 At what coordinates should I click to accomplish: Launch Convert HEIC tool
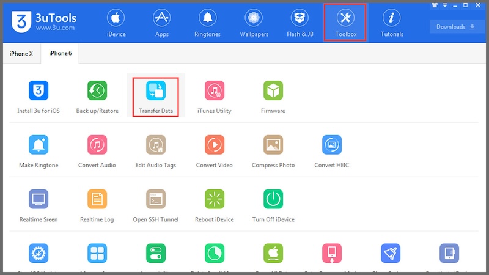(331, 152)
